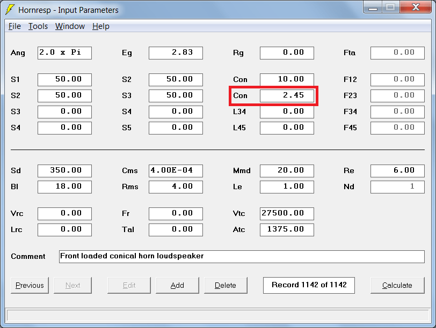This screenshot has height=328, width=436.
Task: Click the F23 input field
Action: pos(397,96)
